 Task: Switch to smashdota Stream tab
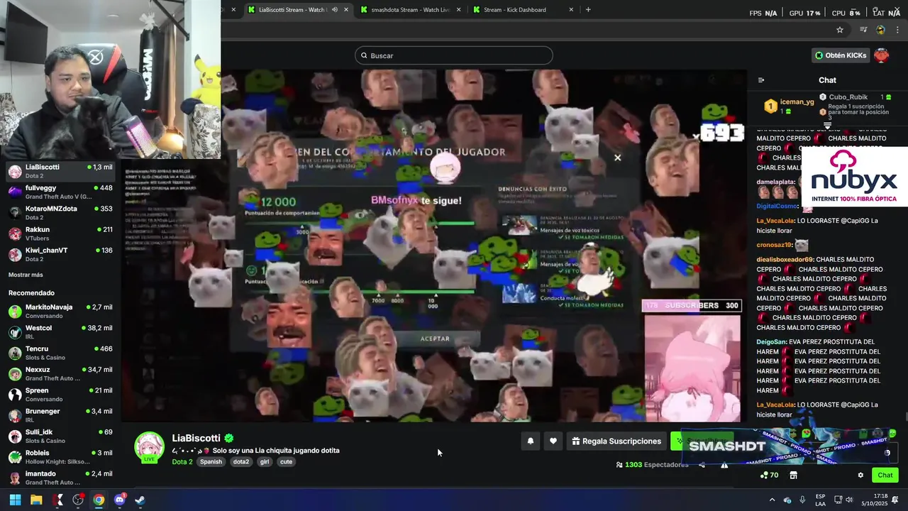pos(411,9)
